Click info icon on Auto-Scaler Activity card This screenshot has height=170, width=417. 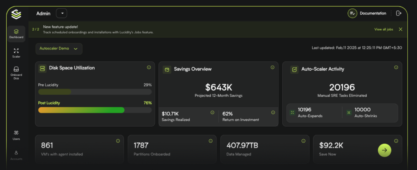point(396,67)
